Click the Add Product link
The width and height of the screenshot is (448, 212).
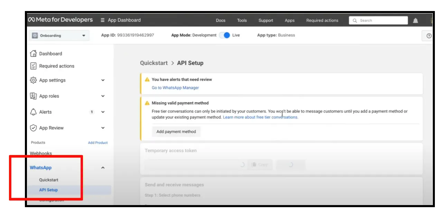point(98,143)
